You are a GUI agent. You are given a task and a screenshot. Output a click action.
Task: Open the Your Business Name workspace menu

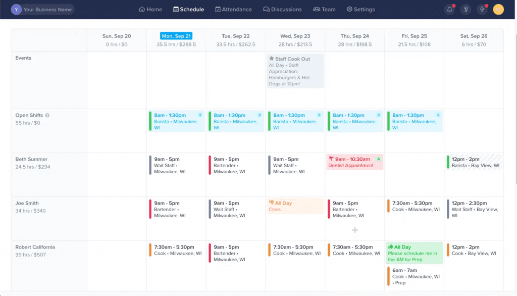pyautogui.click(x=42, y=9)
